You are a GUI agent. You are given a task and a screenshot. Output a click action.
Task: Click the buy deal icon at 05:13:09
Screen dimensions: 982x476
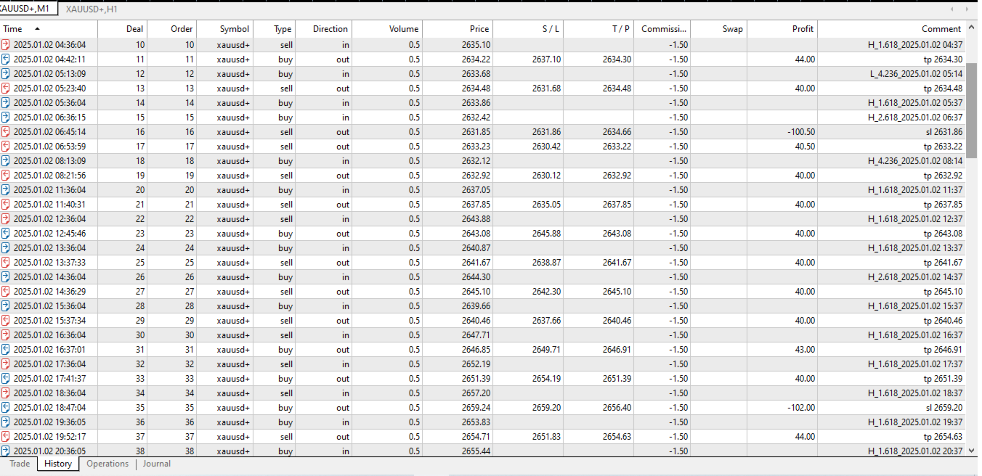(x=6, y=74)
